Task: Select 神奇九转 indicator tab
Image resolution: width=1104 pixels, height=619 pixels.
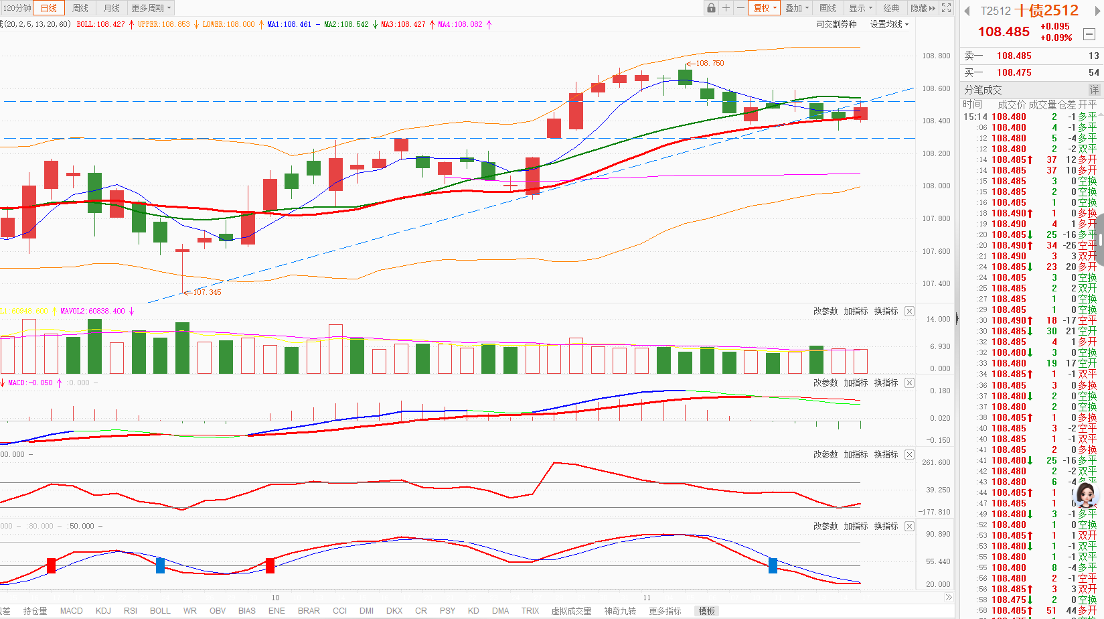Action: click(620, 611)
